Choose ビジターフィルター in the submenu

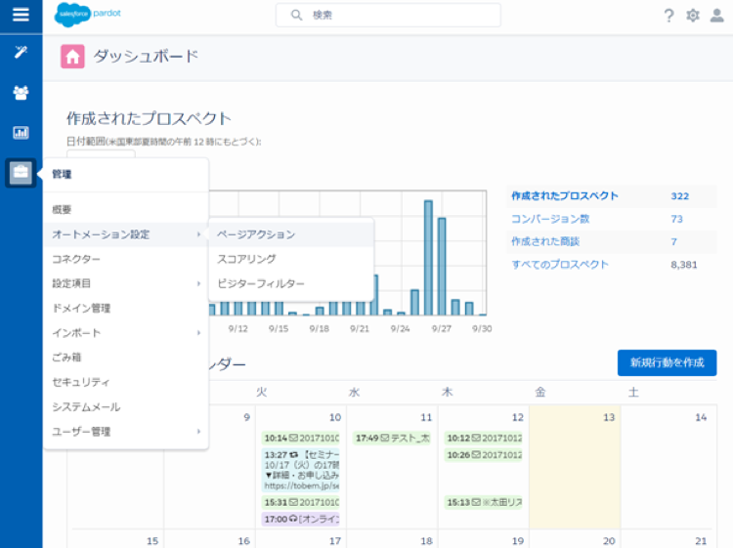[291, 283]
